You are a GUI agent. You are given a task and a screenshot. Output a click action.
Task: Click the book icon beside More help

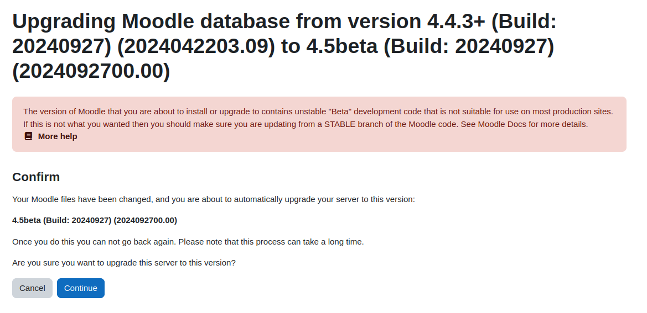(28, 136)
